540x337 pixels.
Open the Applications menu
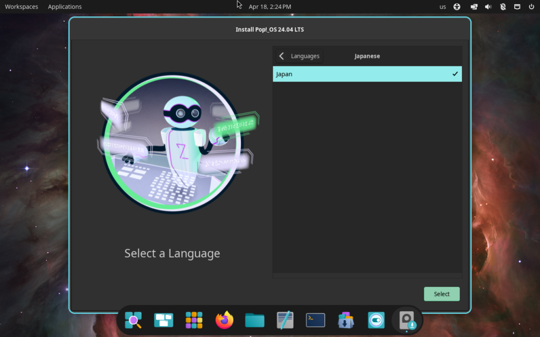click(x=65, y=7)
